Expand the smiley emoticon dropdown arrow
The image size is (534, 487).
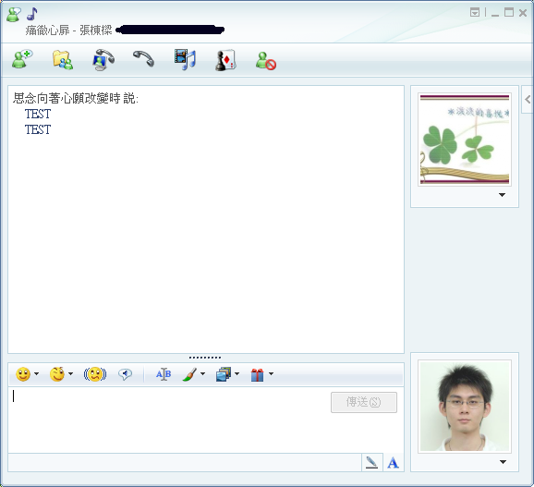(36, 374)
